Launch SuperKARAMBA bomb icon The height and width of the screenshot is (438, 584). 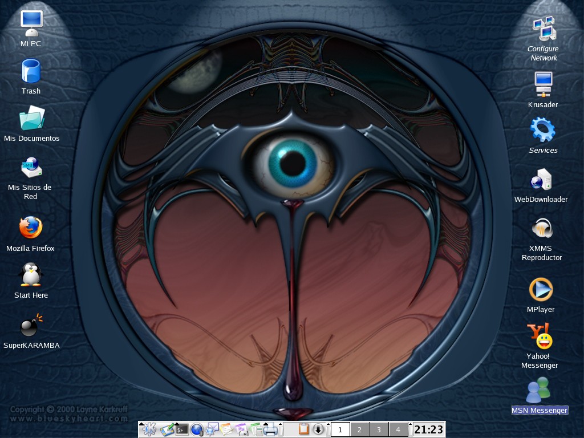31,325
